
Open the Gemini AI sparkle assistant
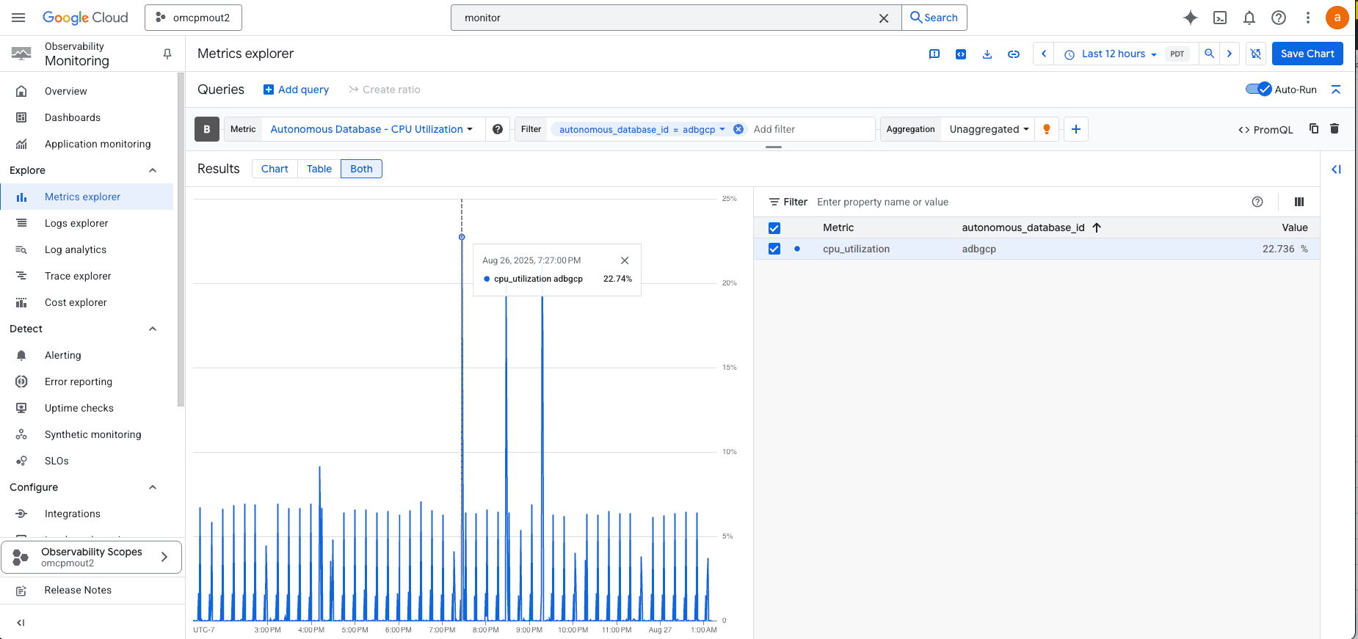(1191, 18)
